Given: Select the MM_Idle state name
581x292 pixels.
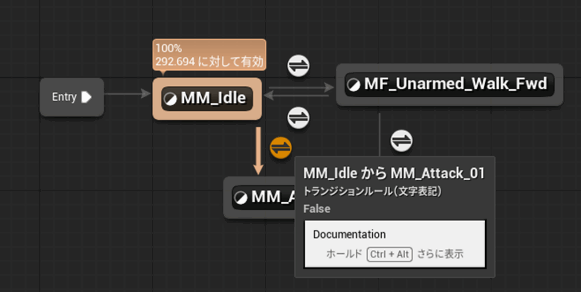Looking at the screenshot, I should tap(213, 99).
